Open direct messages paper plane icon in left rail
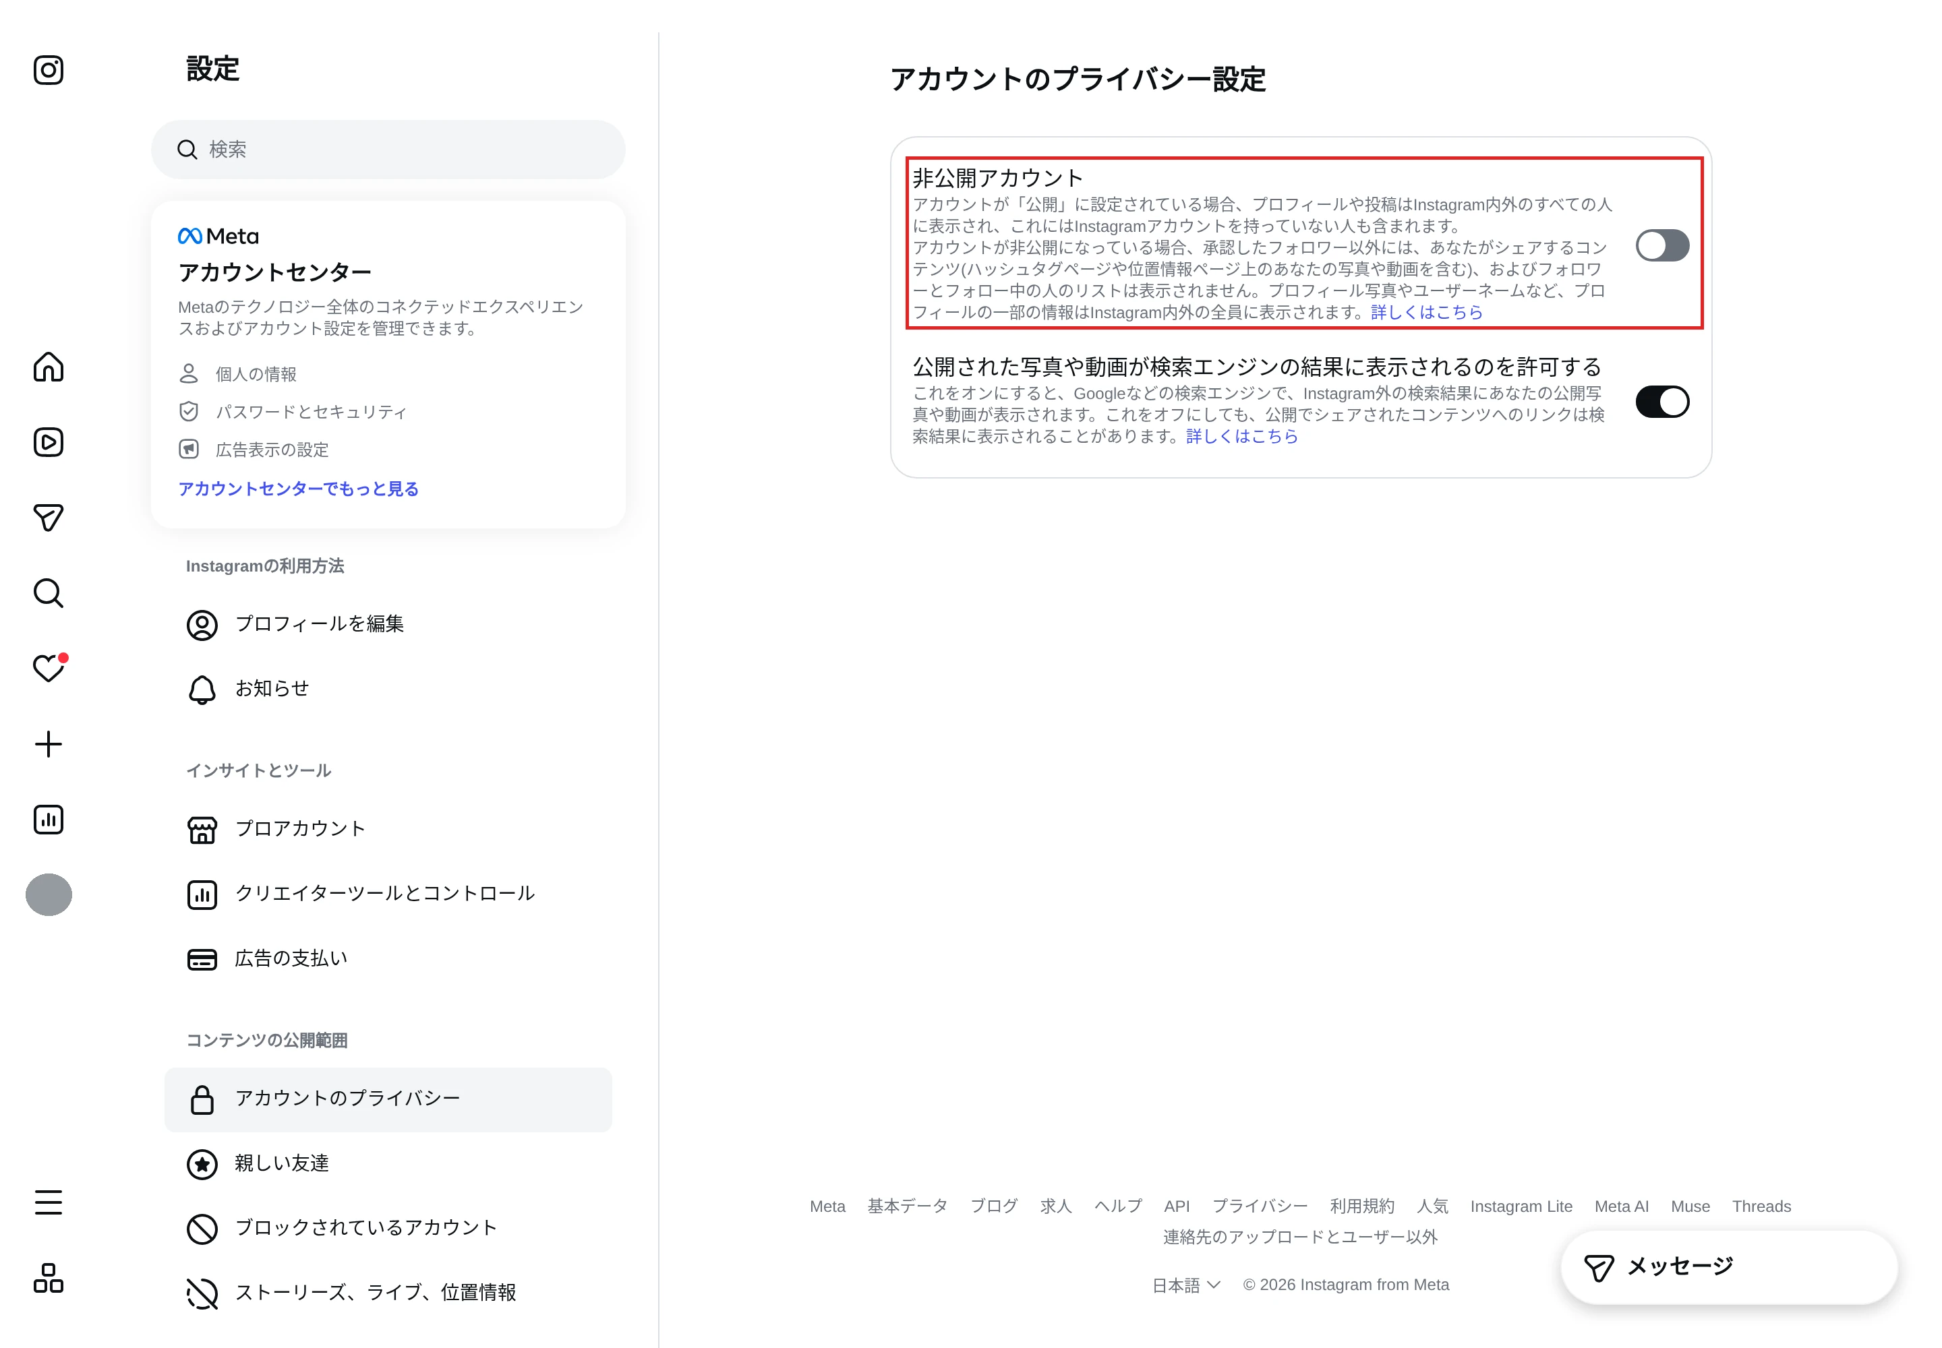Viewport: 1942px width, 1348px height. (x=48, y=518)
